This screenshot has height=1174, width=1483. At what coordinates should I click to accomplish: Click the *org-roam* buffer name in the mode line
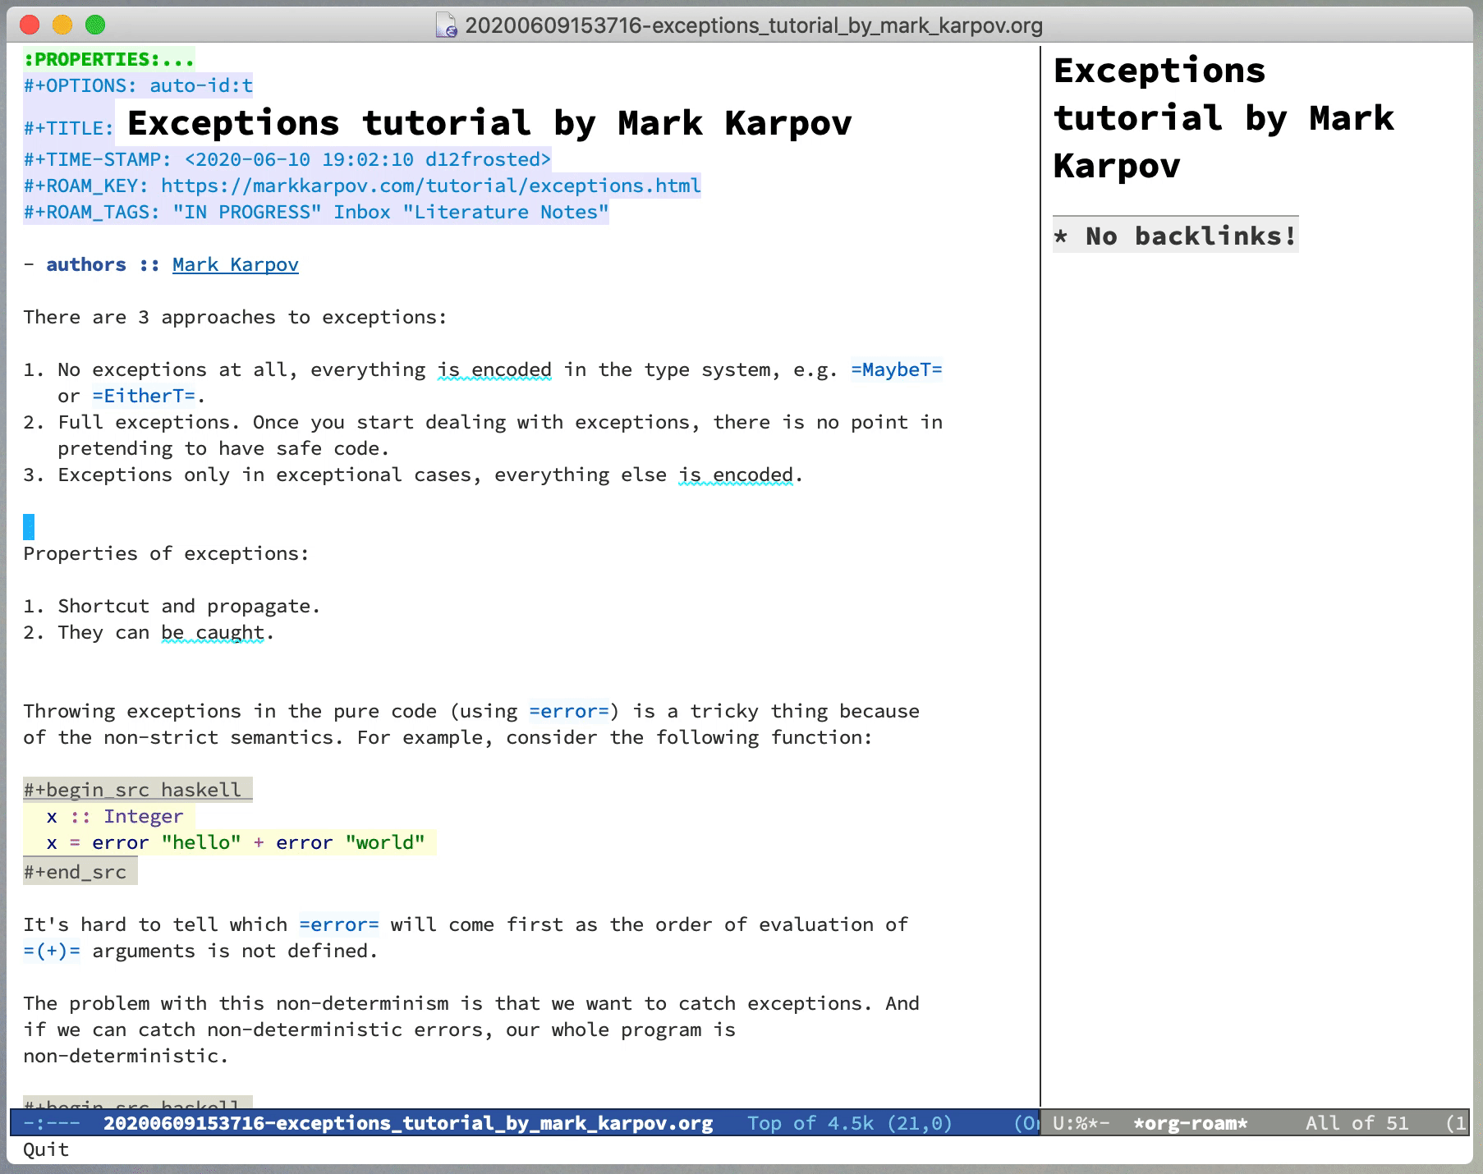tap(1190, 1123)
